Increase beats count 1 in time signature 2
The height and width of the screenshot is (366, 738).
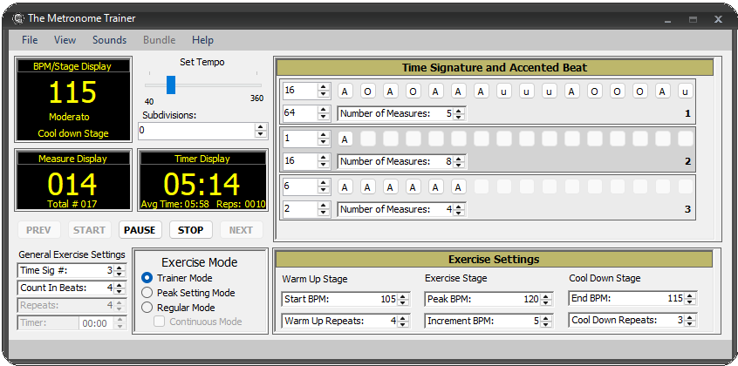pyautogui.click(x=323, y=135)
